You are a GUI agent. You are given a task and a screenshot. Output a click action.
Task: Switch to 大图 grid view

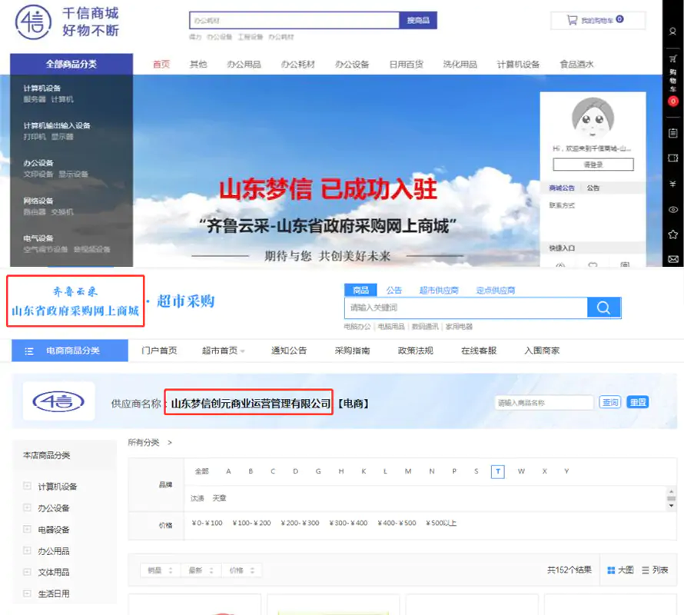[620, 570]
